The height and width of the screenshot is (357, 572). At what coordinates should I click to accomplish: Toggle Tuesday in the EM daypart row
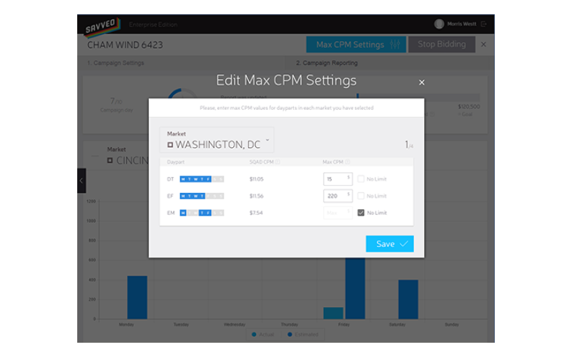[189, 213]
